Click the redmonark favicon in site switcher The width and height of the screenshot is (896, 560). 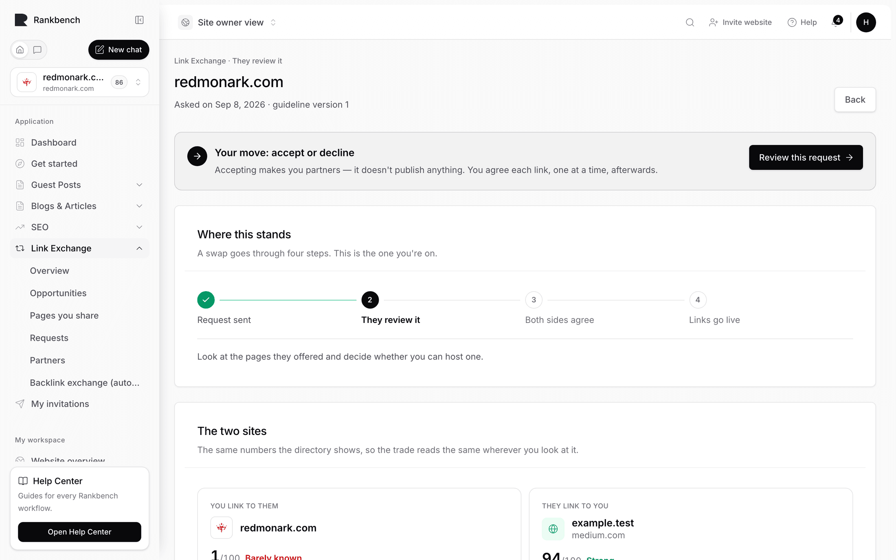pyautogui.click(x=27, y=82)
